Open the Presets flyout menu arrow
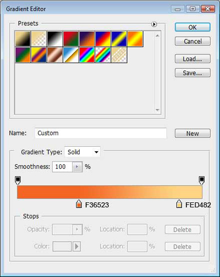This screenshot has height=277, width=220. pos(154,24)
